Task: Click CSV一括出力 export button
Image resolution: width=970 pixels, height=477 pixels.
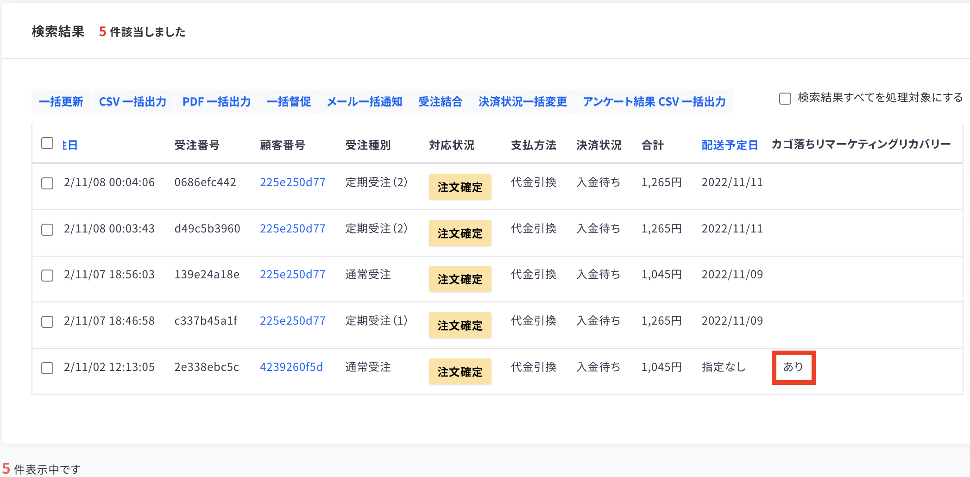Action: coord(132,101)
